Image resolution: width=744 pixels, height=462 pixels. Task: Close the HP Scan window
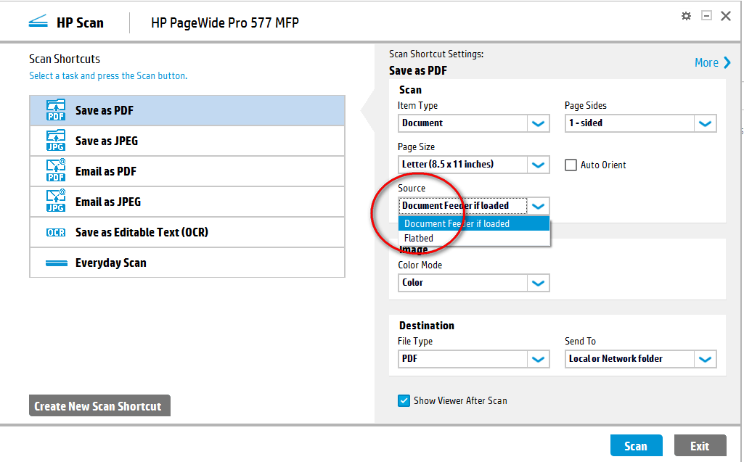726,16
